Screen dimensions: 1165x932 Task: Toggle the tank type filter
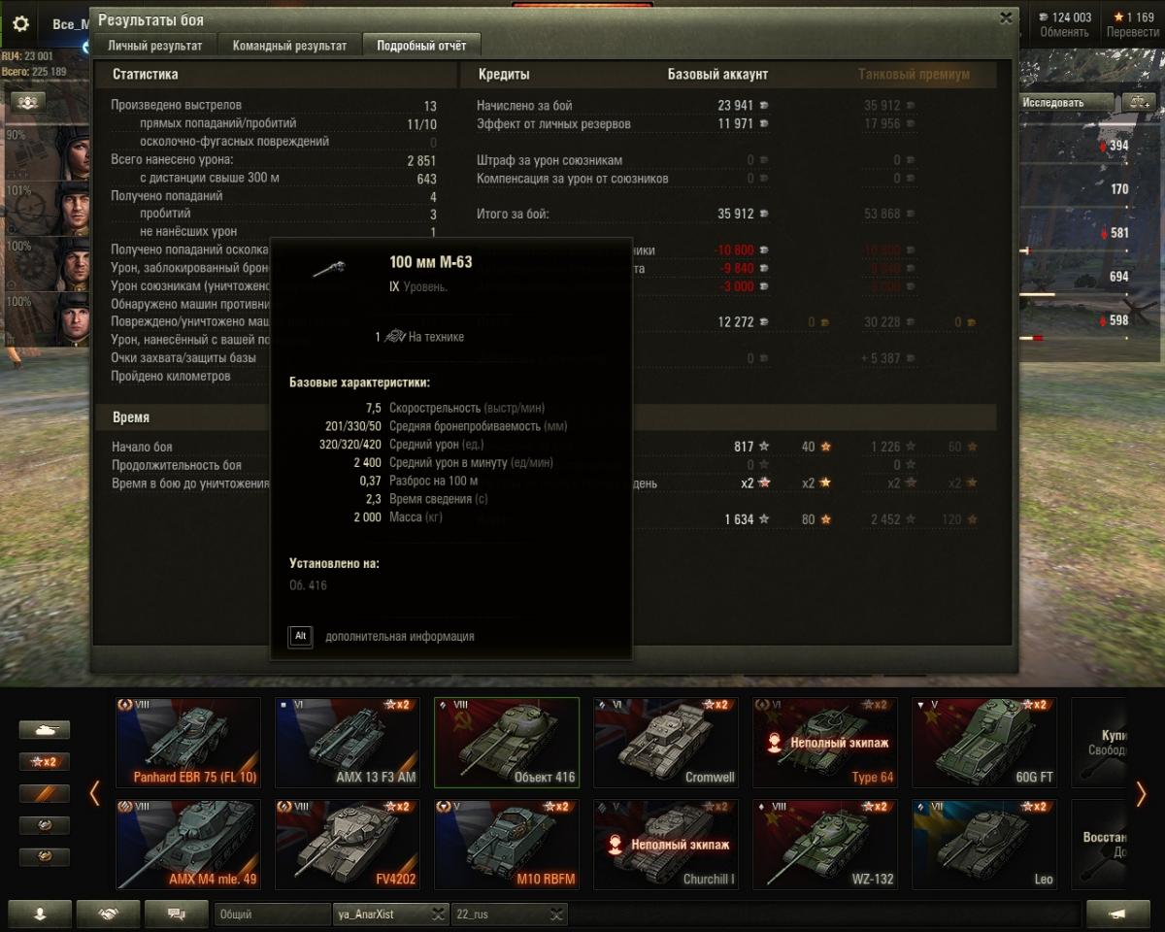click(x=45, y=729)
